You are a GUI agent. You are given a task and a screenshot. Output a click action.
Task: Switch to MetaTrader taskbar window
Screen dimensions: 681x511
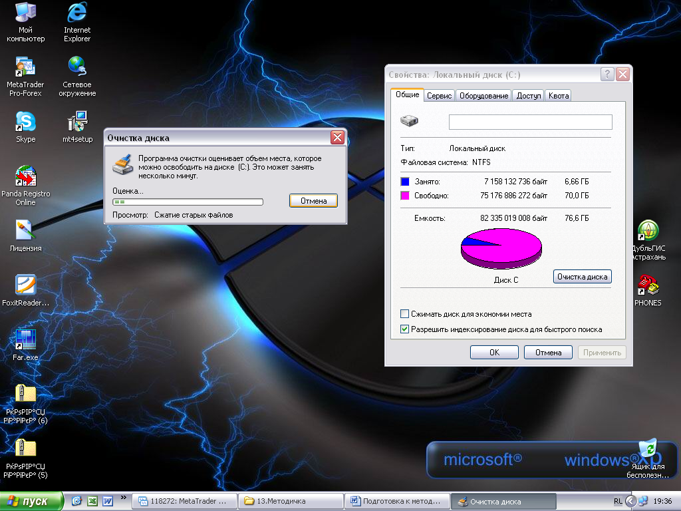[x=185, y=501]
